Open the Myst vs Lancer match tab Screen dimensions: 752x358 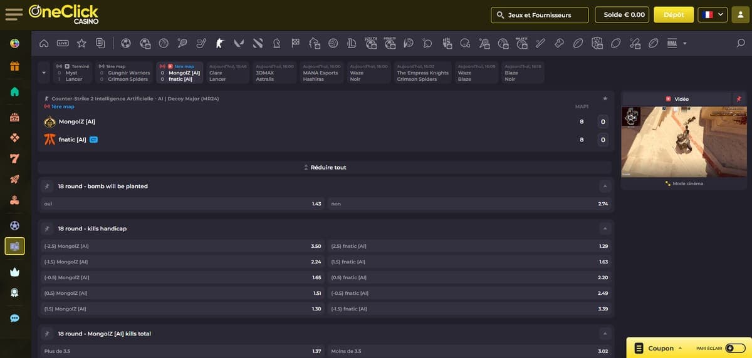point(73,73)
